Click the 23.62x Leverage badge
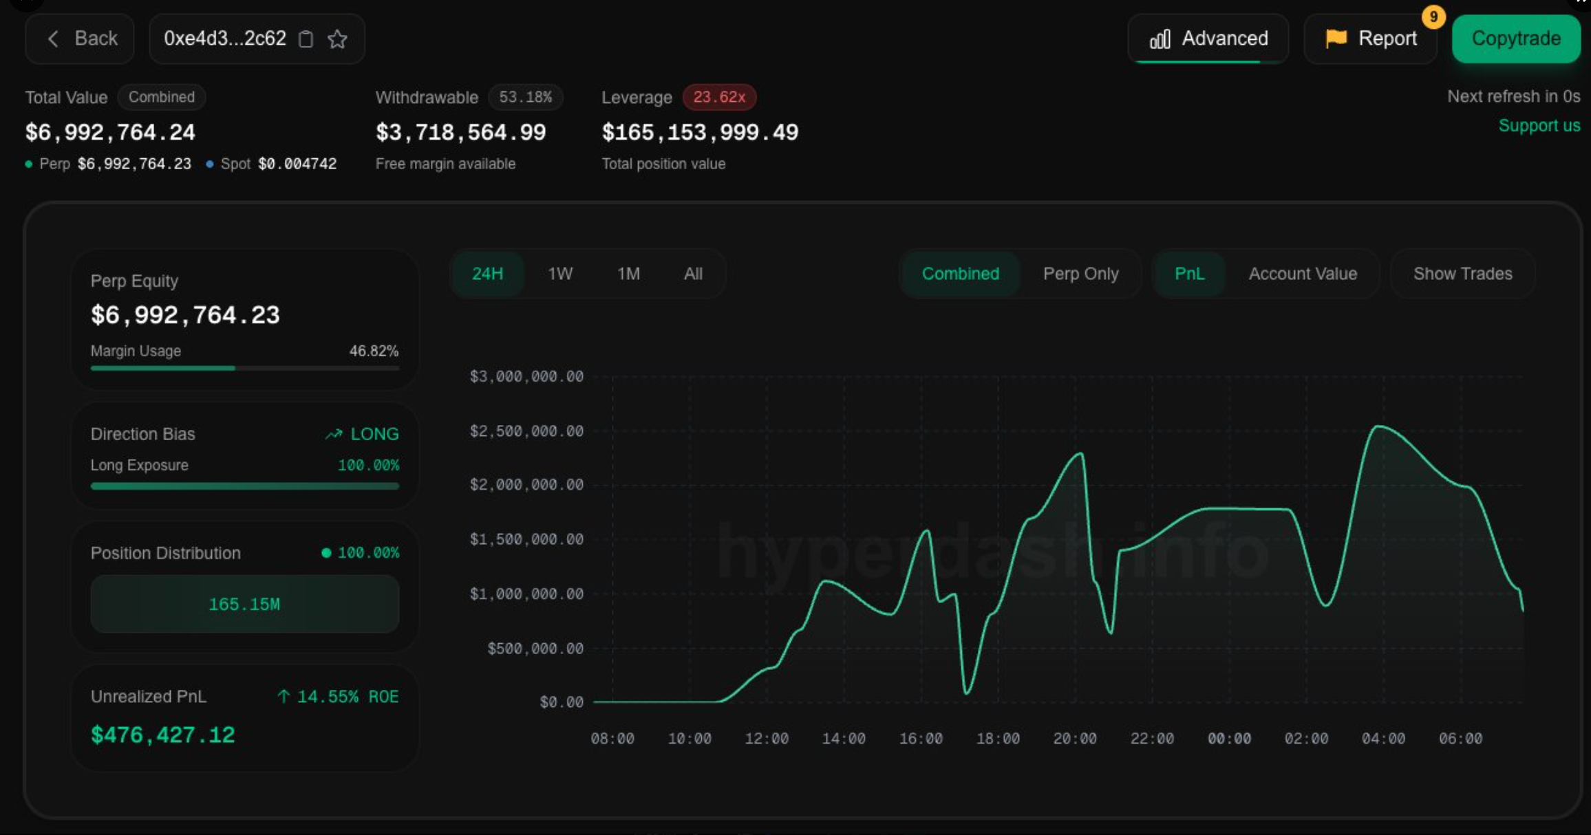 point(718,97)
